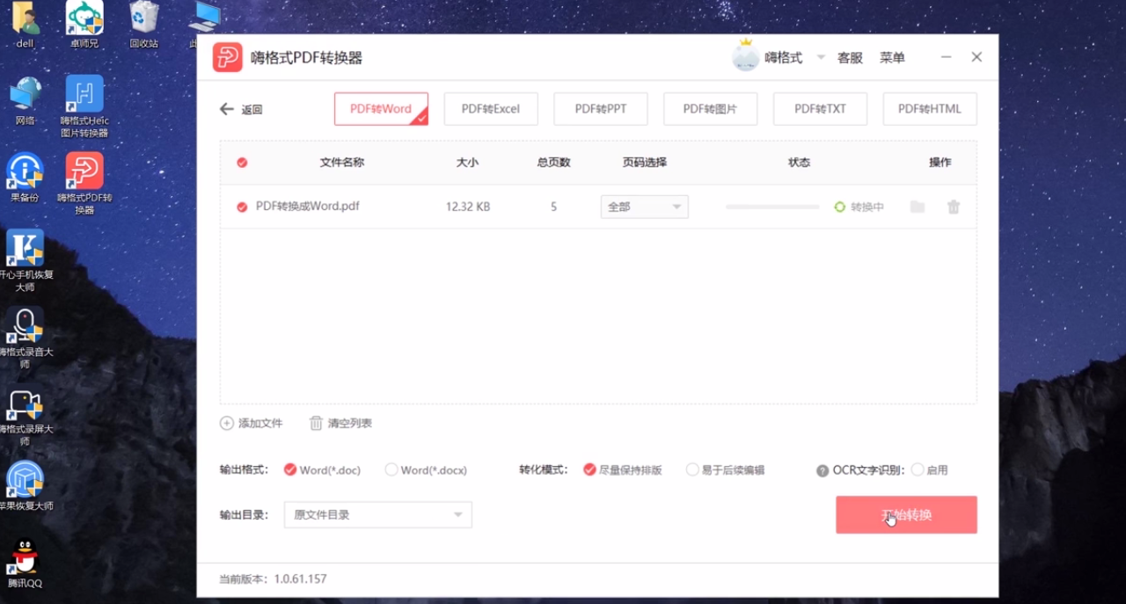Viewport: 1126px width, 604px height.
Task: Switch to PDF转Word tab
Action: coord(381,109)
